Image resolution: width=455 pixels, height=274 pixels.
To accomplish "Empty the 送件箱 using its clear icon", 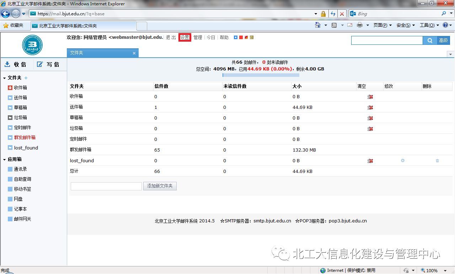I will pyautogui.click(x=370, y=107).
